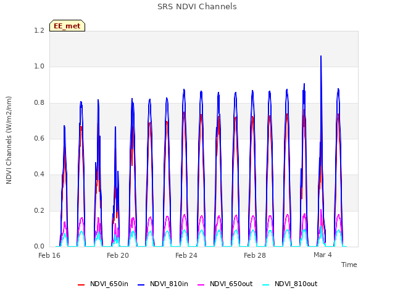Screen dimensions: 395x296
Task: Click the Feb 28 axis tick label
Action: [255, 255]
